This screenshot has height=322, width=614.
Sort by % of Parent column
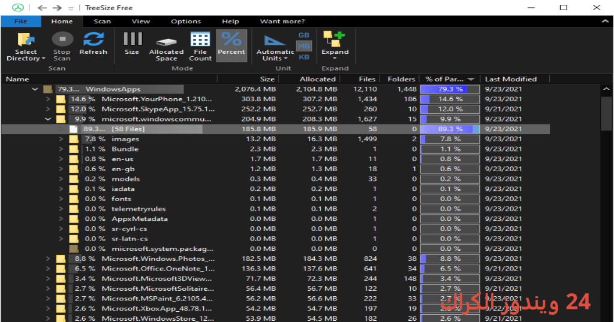pos(450,79)
